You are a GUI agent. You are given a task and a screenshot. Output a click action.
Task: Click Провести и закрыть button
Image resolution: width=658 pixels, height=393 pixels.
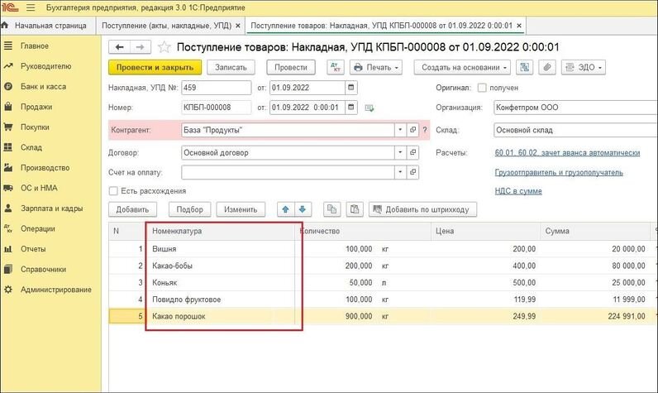(155, 67)
